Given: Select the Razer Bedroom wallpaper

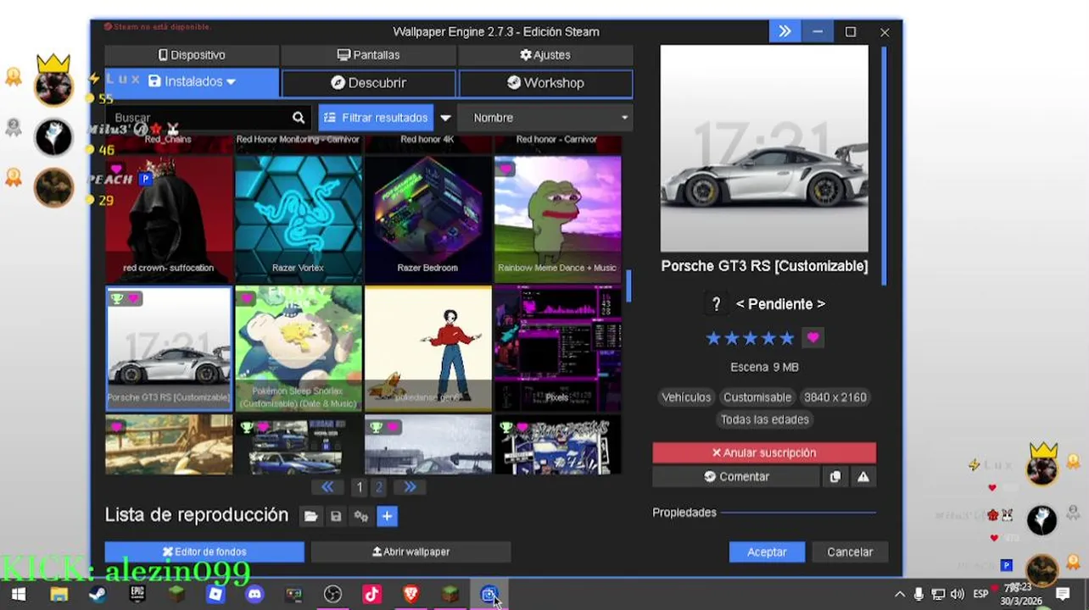Looking at the screenshot, I should (x=427, y=219).
